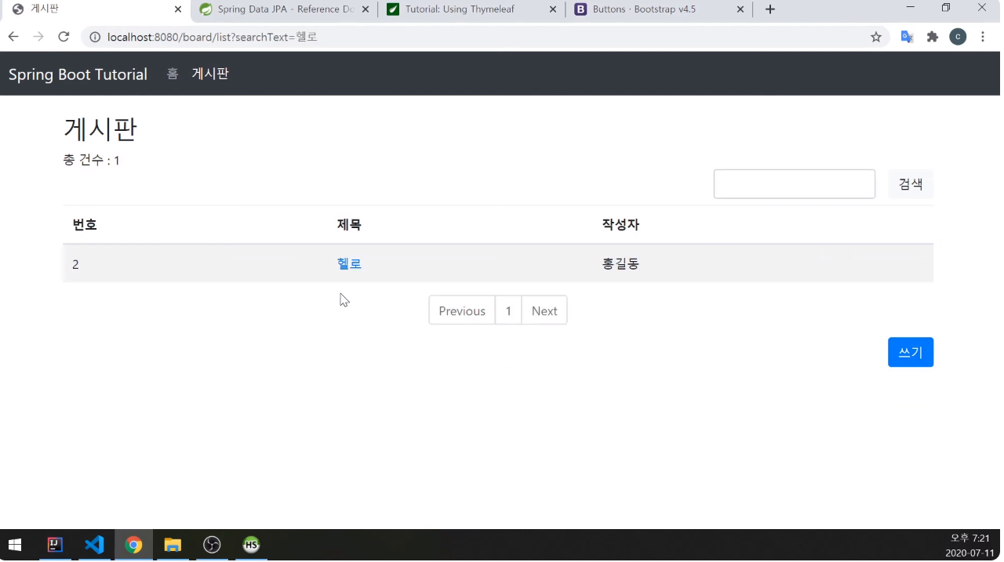
Task: Select page 1 in pagination
Action: pyautogui.click(x=508, y=310)
